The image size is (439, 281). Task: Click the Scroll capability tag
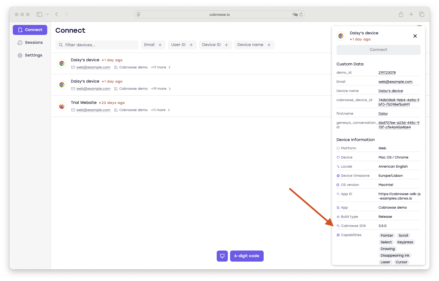tap(403, 236)
